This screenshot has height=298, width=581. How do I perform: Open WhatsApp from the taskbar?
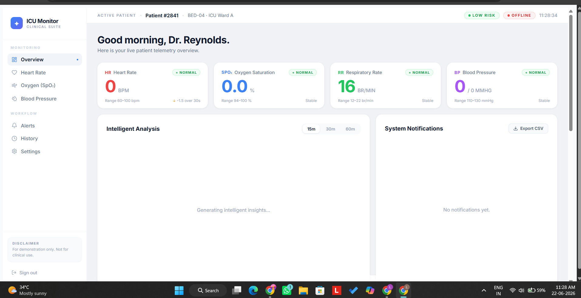[287, 290]
